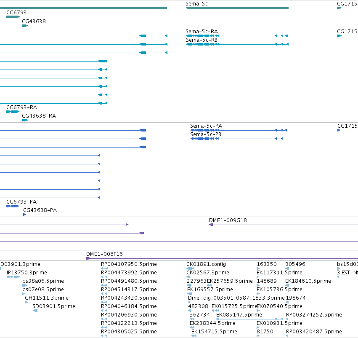Click RP004514317.5prime EST label
Viewport: 358px width, 338px height.
(129, 289)
